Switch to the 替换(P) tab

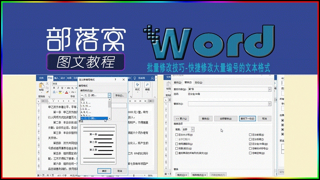(188, 82)
